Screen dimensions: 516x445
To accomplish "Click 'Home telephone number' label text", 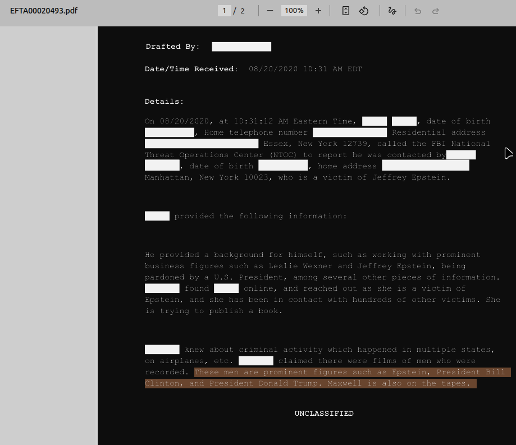I will pyautogui.click(x=255, y=132).
